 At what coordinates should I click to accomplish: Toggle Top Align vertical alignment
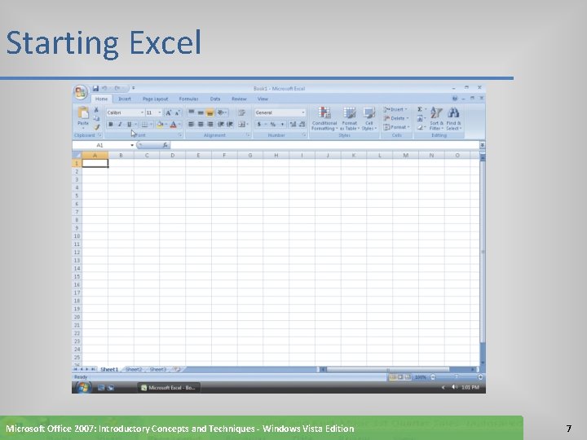point(192,112)
